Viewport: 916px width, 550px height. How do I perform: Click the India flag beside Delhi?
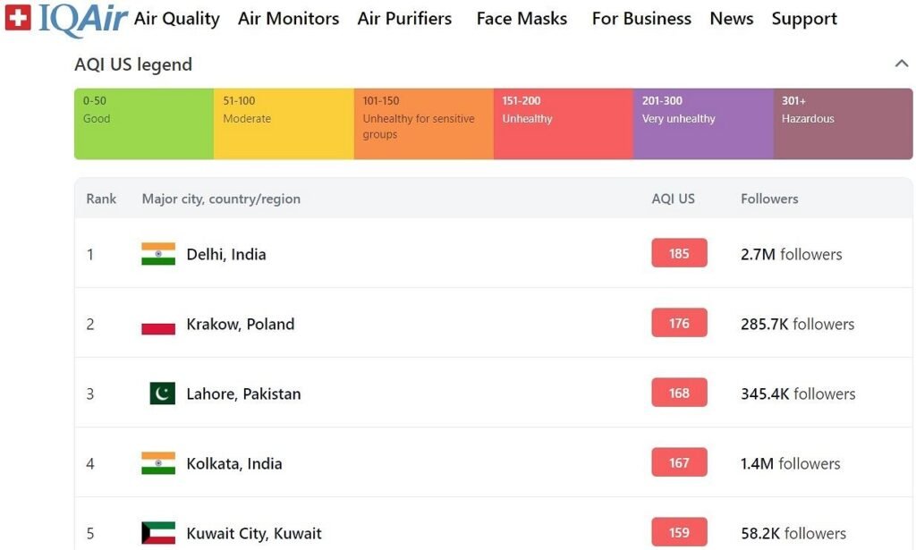pyautogui.click(x=158, y=254)
